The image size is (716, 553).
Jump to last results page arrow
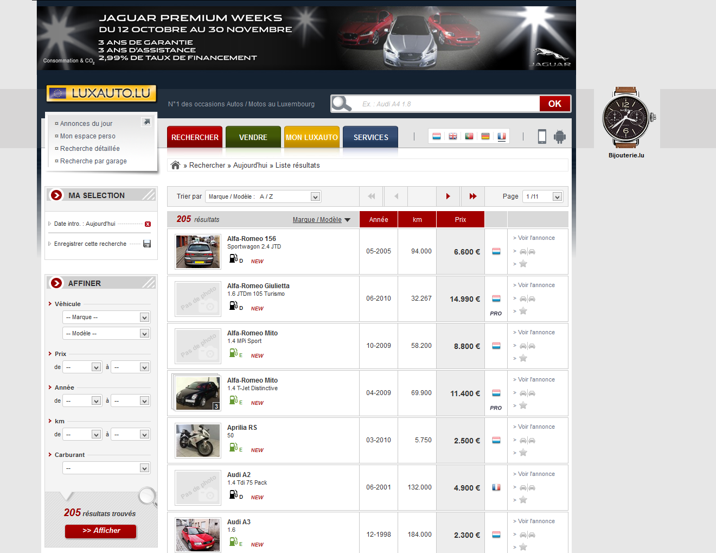[x=473, y=196]
